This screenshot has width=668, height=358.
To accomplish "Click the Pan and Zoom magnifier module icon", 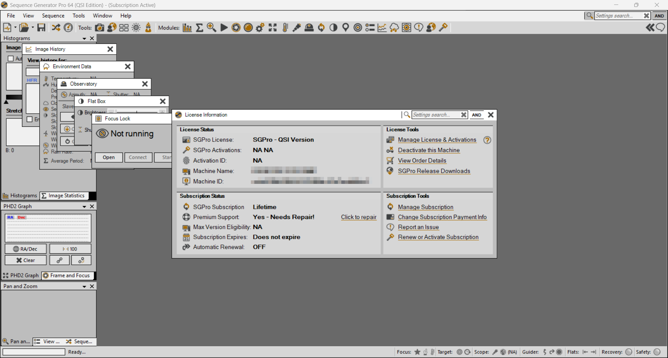I will pyautogui.click(x=212, y=27).
